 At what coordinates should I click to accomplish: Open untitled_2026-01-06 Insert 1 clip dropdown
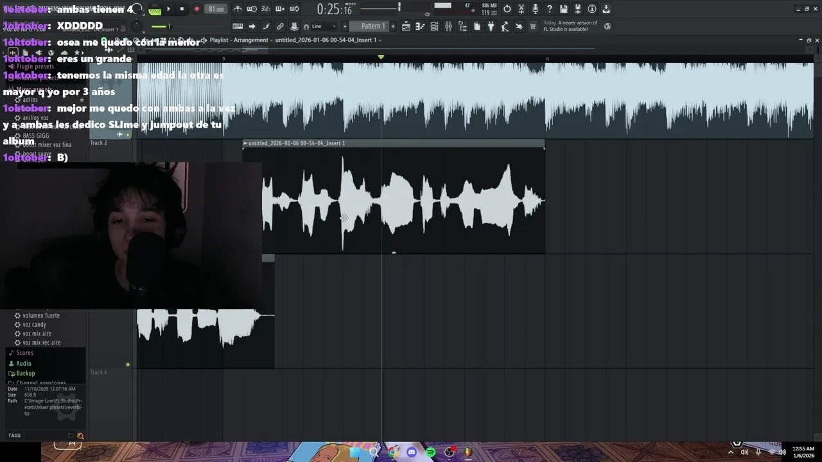(328, 40)
